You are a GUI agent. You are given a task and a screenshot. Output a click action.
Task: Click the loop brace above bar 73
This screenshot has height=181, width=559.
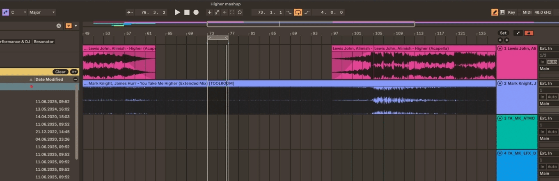[218, 38]
